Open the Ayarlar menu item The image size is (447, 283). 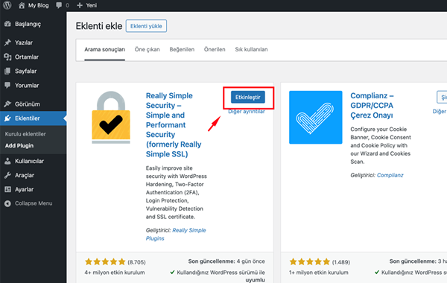coord(24,189)
